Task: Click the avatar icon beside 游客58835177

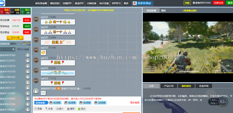Action: coord(27,88)
